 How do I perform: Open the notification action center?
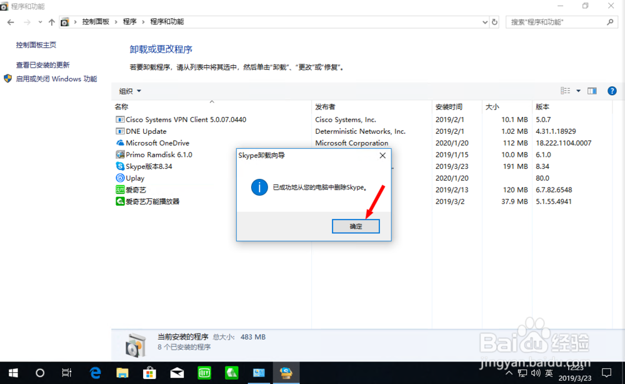coord(606,373)
